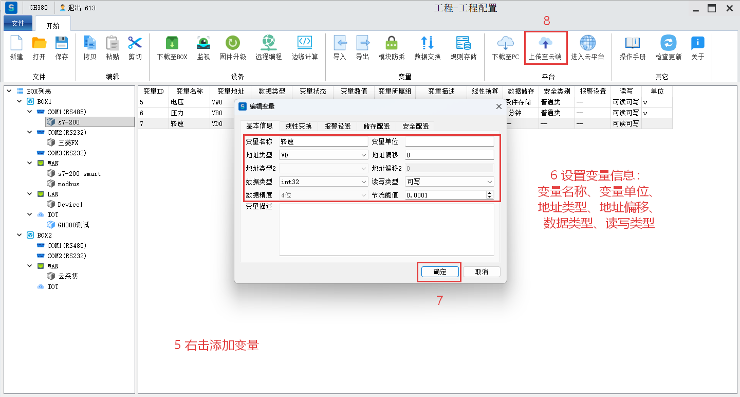Click 上传至云端 to upload to the cloud

point(546,48)
